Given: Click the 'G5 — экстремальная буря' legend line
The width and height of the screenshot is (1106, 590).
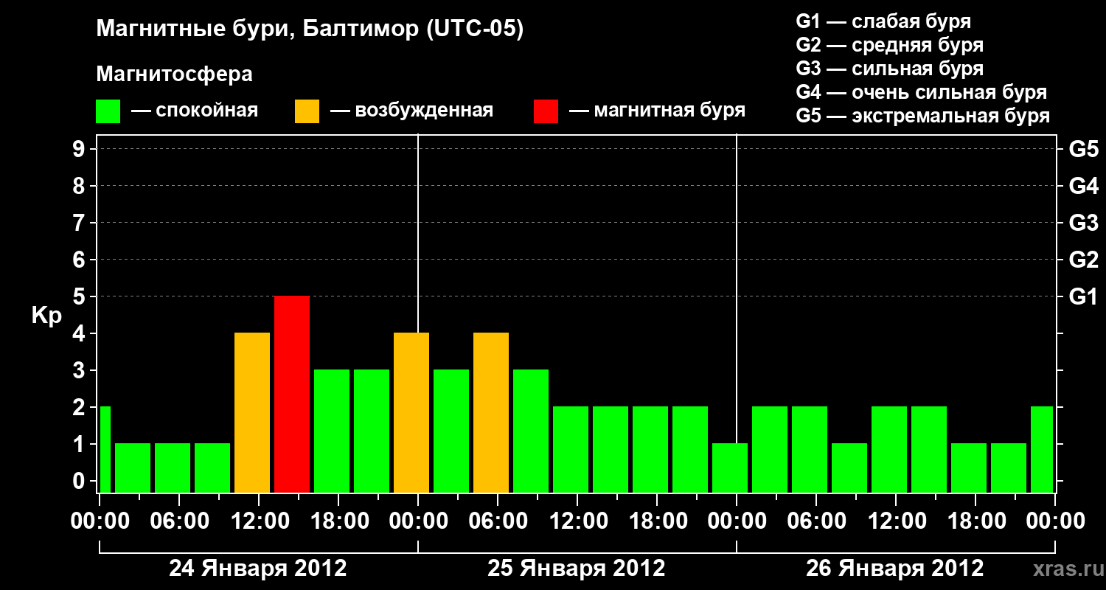Looking at the screenshot, I should point(923,116).
